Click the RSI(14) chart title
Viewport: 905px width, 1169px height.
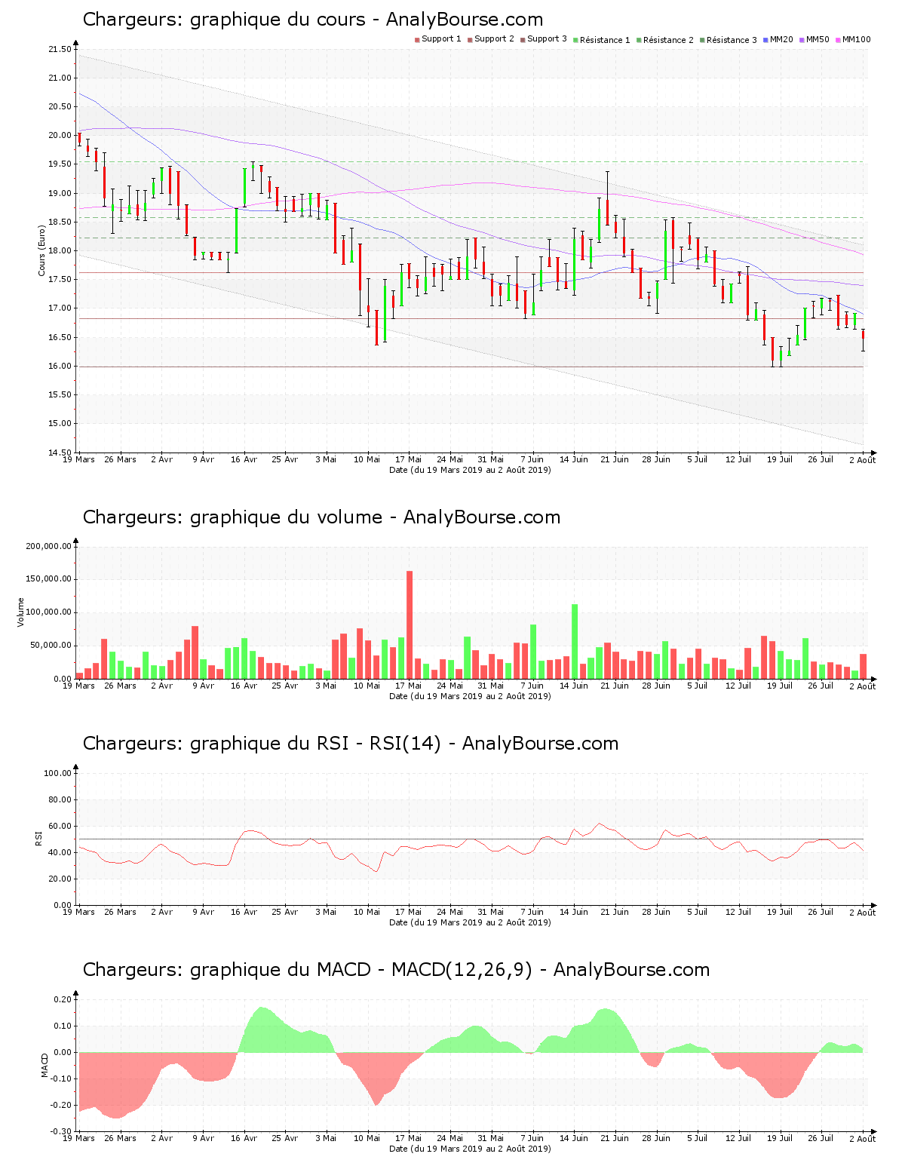point(351,744)
